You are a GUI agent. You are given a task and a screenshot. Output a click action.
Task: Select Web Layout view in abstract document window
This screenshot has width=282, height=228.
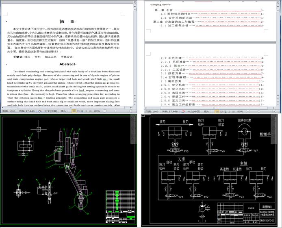tap(82, 111)
